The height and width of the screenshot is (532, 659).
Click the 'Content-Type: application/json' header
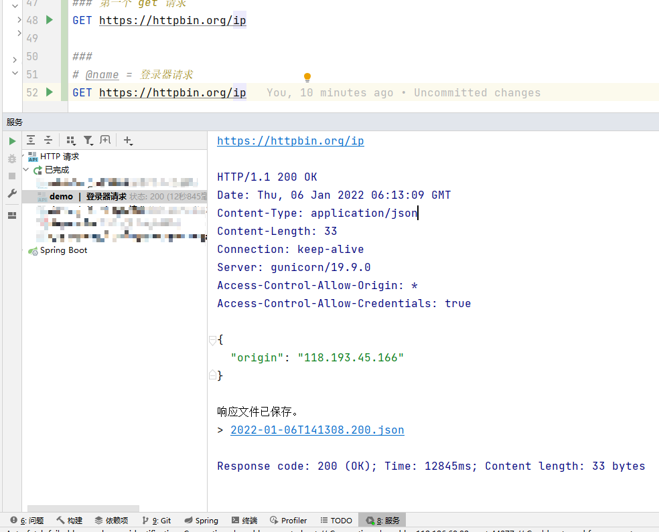pyautogui.click(x=317, y=213)
